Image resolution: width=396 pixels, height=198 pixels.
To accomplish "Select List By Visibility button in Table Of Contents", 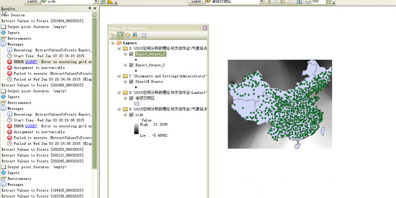I will coord(128,36).
